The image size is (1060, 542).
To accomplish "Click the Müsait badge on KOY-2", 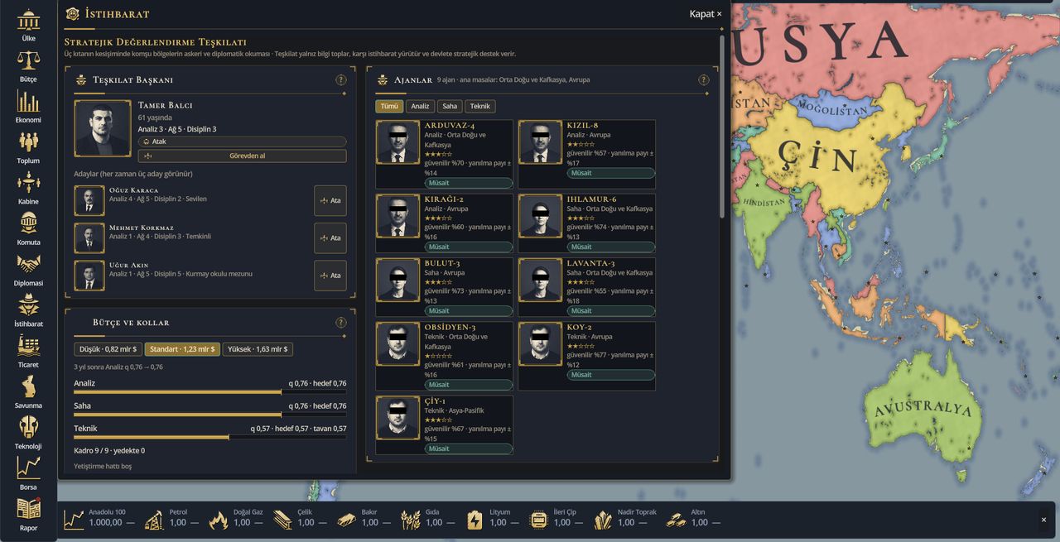I will click(x=611, y=375).
